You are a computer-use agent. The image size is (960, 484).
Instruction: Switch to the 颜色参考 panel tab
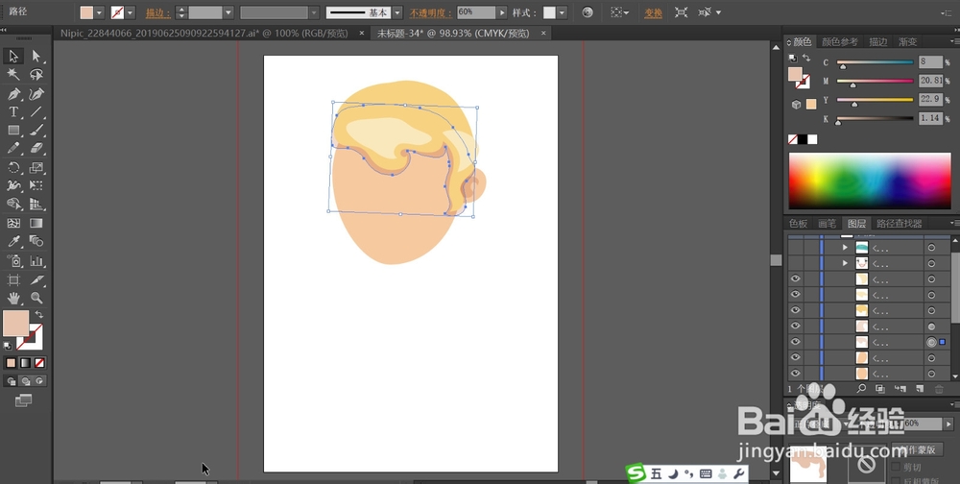(x=839, y=41)
